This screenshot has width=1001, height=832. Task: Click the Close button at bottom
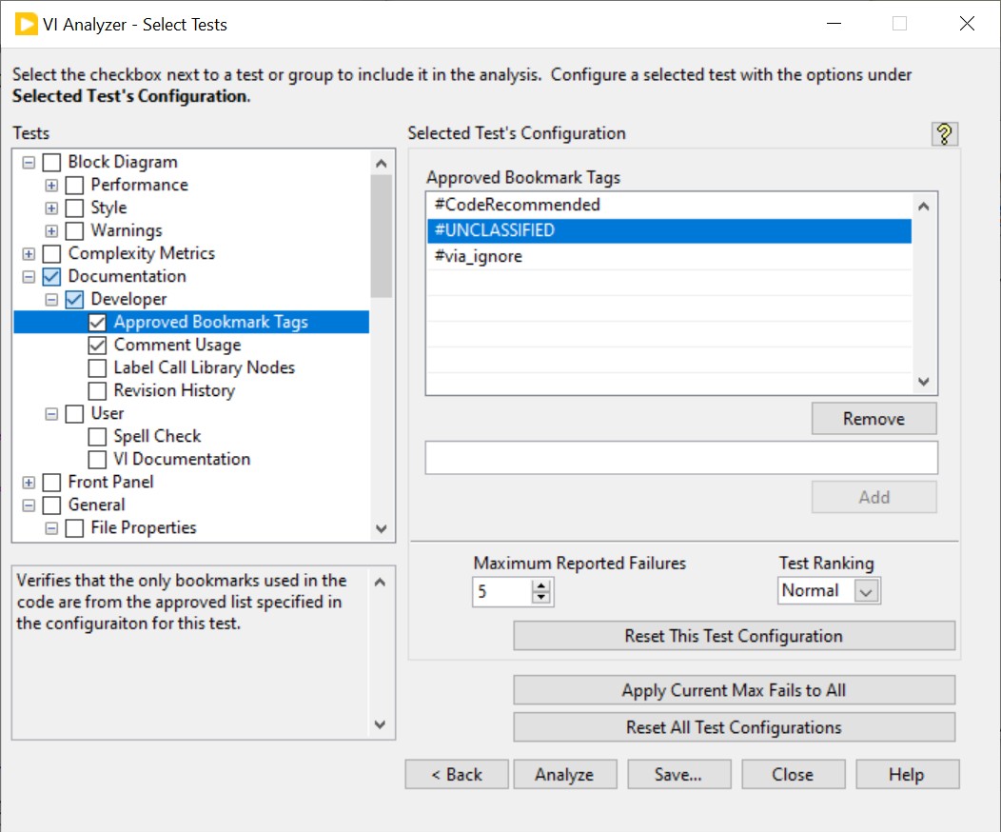tap(793, 774)
